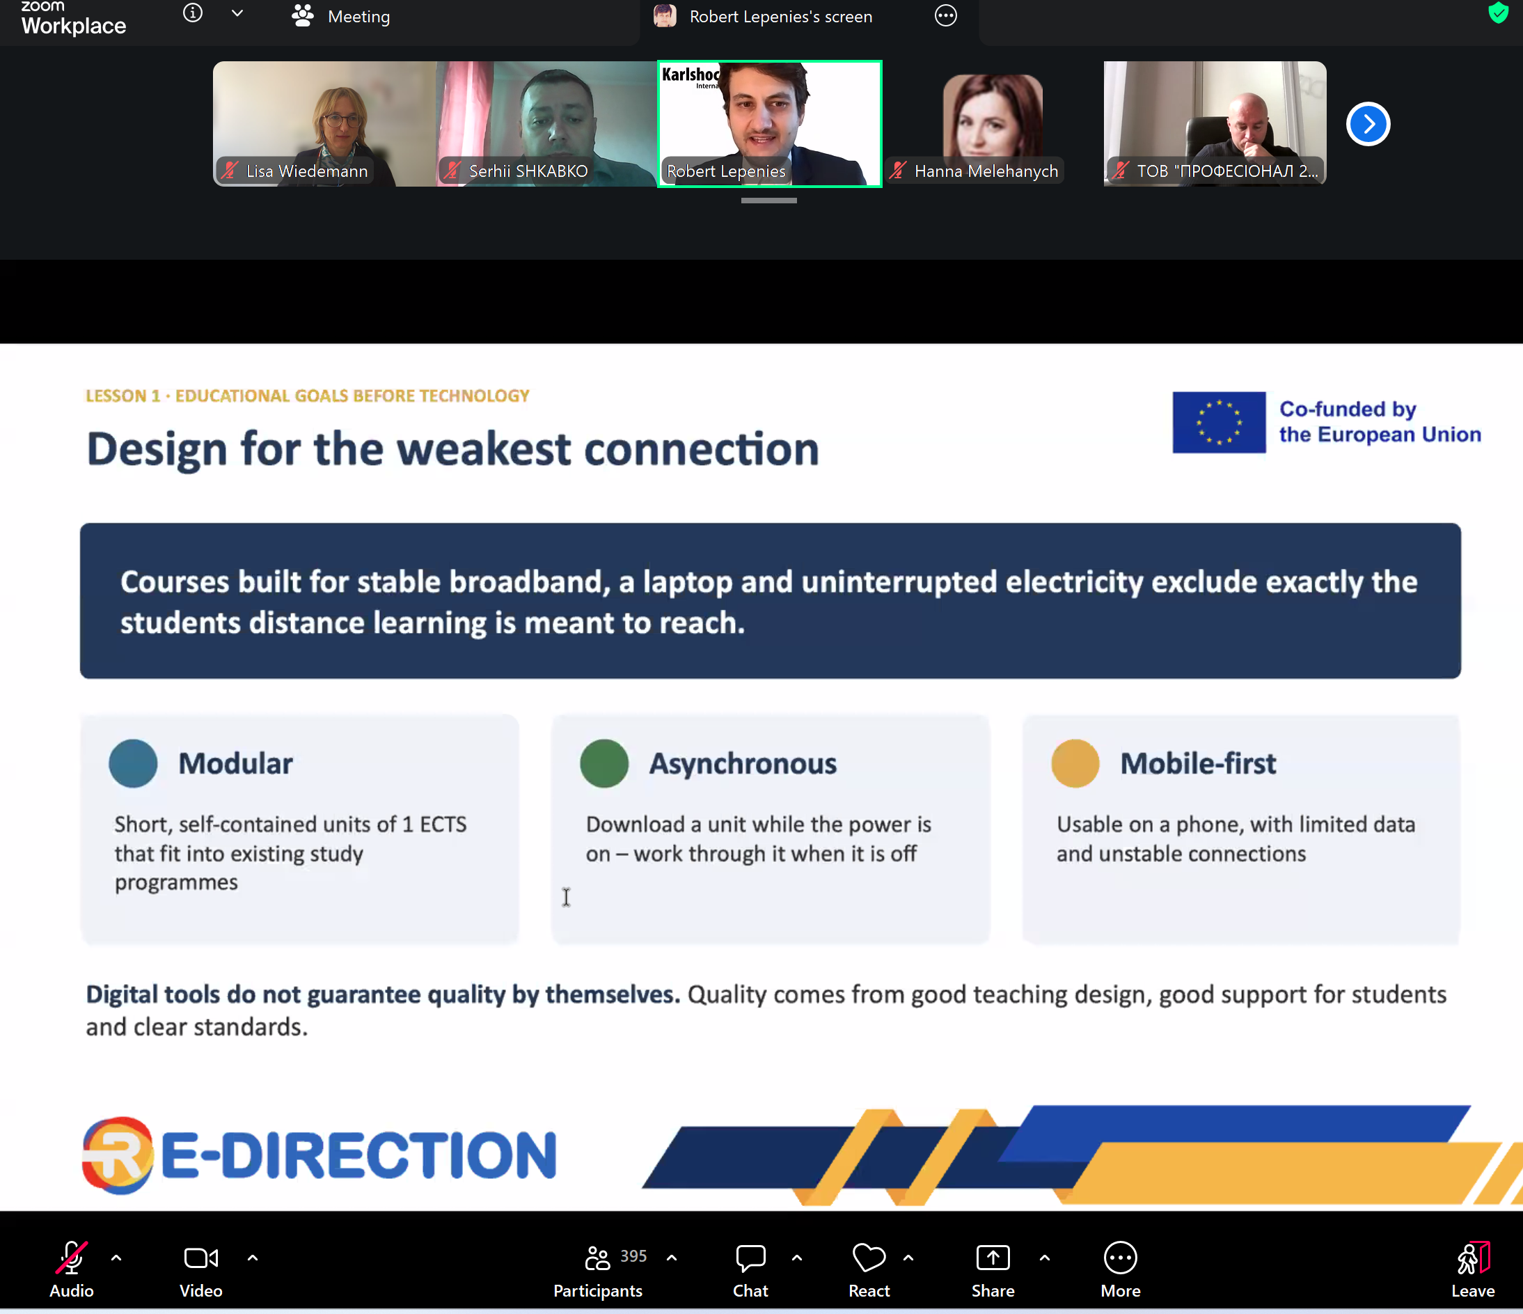Click the blue circle beside Modular
Image resolution: width=1523 pixels, height=1314 pixels.
133,763
